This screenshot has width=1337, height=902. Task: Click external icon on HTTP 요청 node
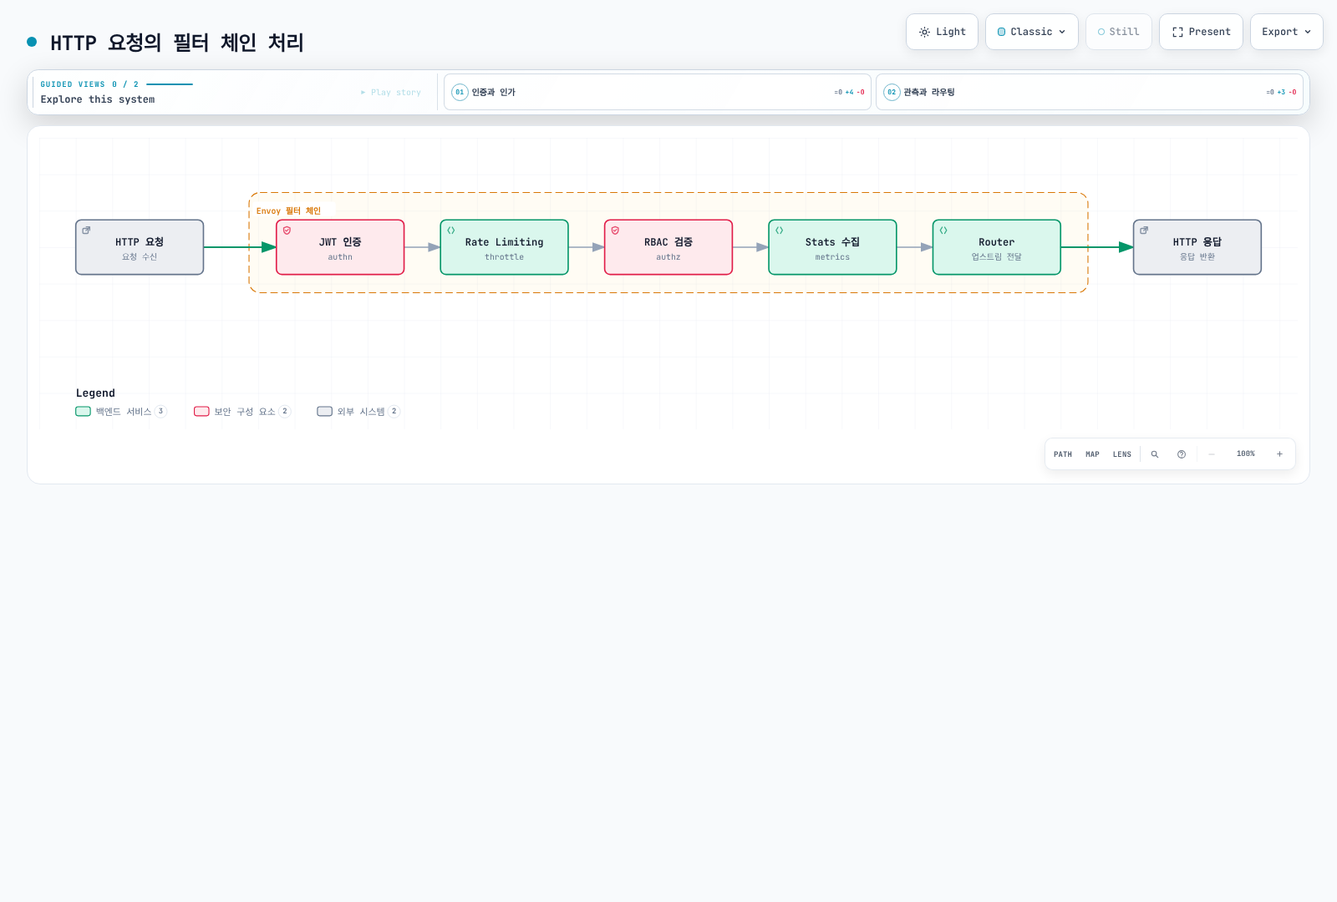click(86, 231)
